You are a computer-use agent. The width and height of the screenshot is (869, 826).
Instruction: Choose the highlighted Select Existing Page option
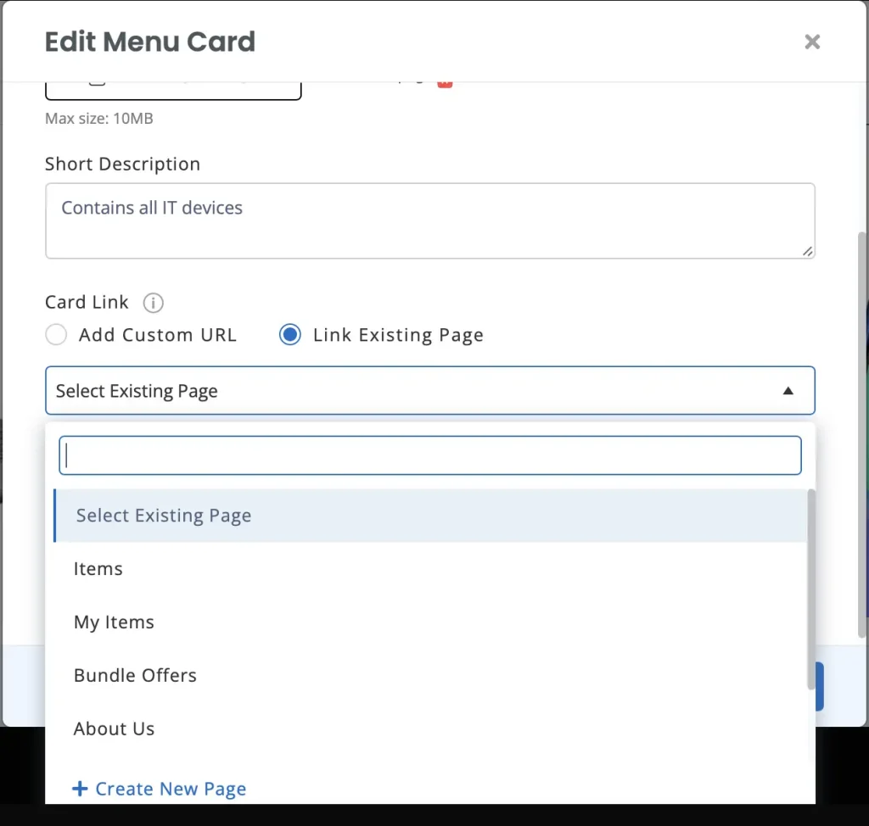coord(430,516)
